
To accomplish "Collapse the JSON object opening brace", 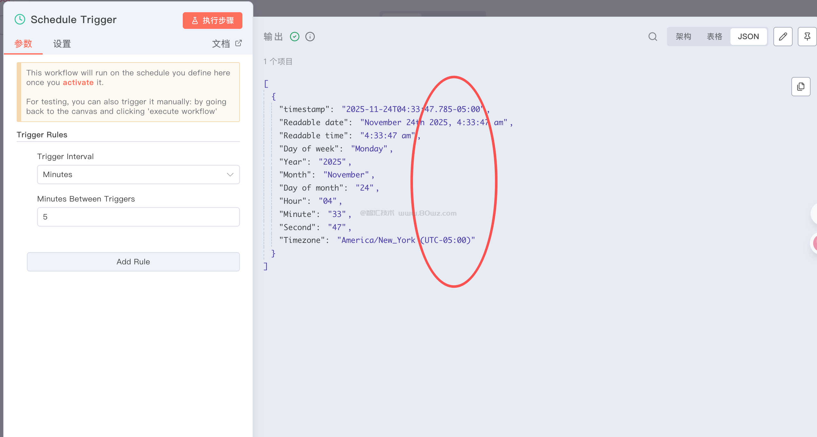I will tap(274, 96).
